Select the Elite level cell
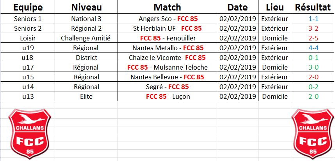The image size is (335, 161). (86, 96)
